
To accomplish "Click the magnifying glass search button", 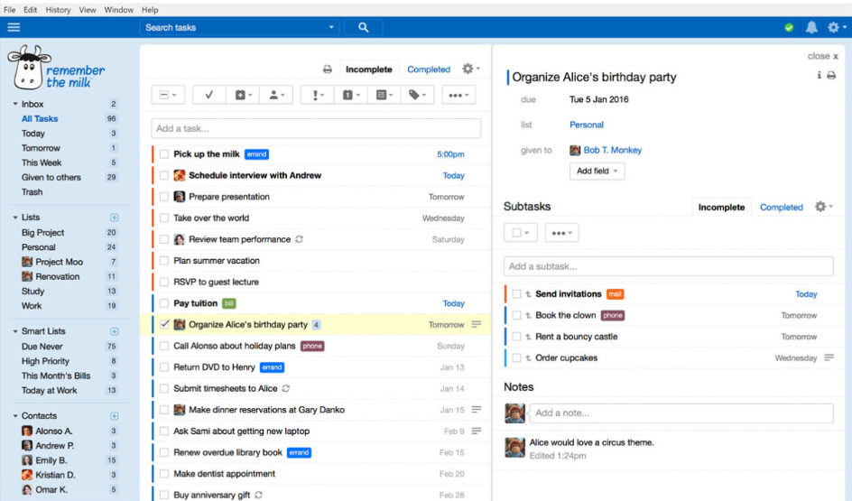I will click(363, 28).
